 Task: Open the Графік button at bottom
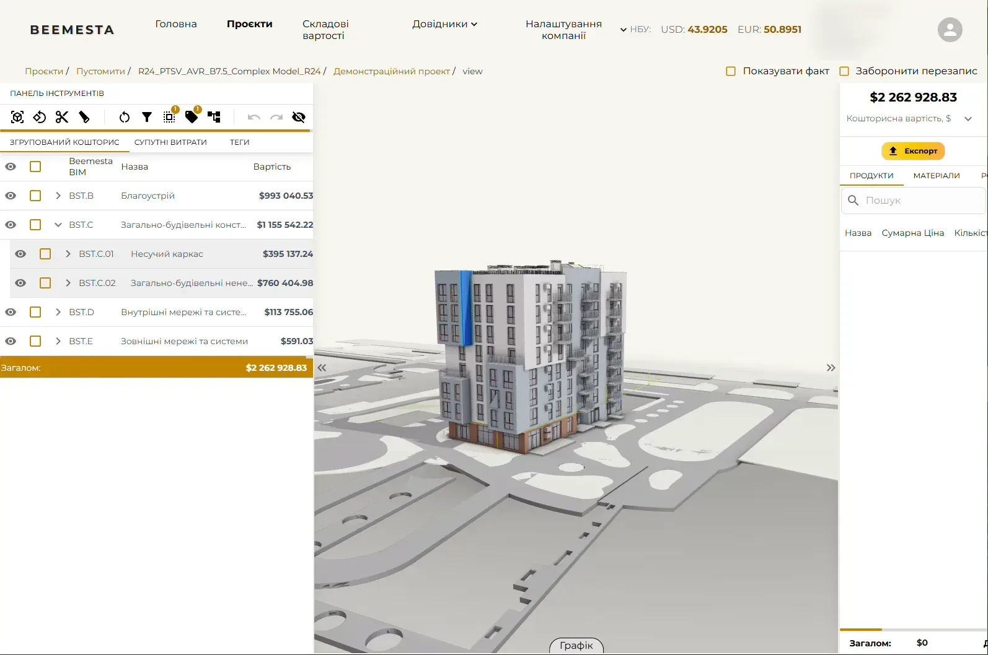[x=576, y=646]
